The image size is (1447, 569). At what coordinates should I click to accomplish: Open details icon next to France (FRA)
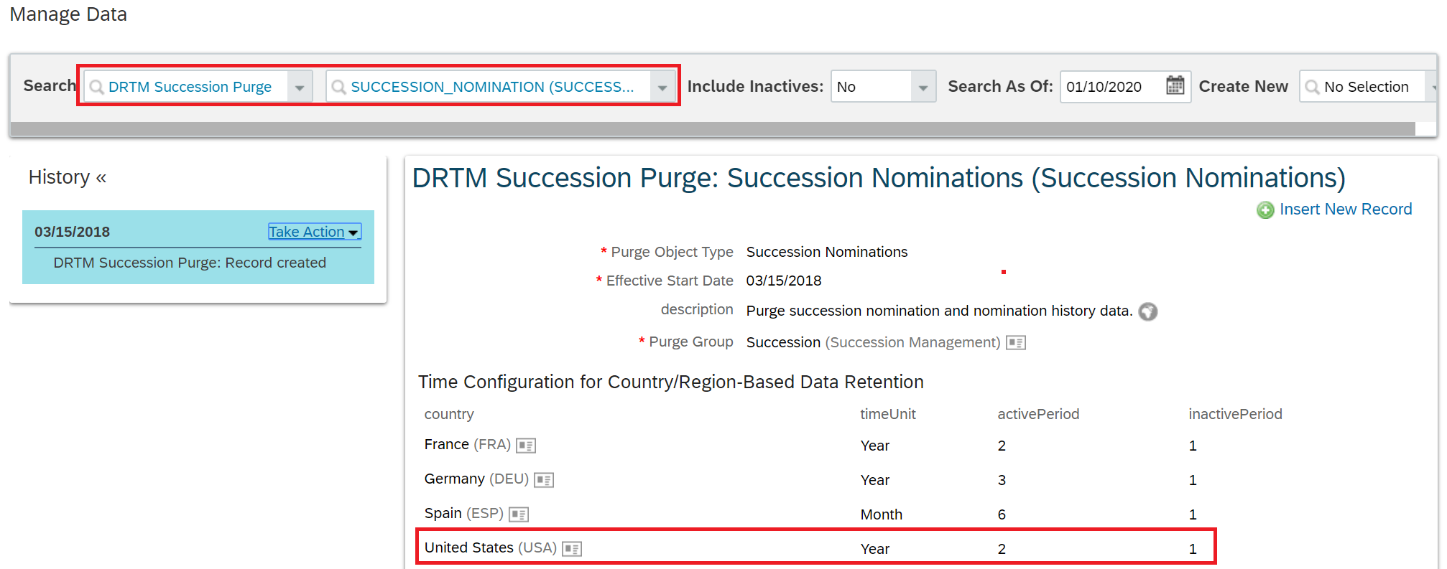tap(526, 446)
